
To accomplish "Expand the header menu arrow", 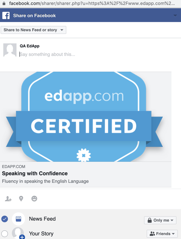I will pyautogui.click(x=175, y=16).
